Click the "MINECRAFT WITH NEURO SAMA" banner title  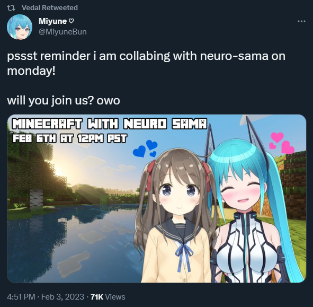coord(110,124)
